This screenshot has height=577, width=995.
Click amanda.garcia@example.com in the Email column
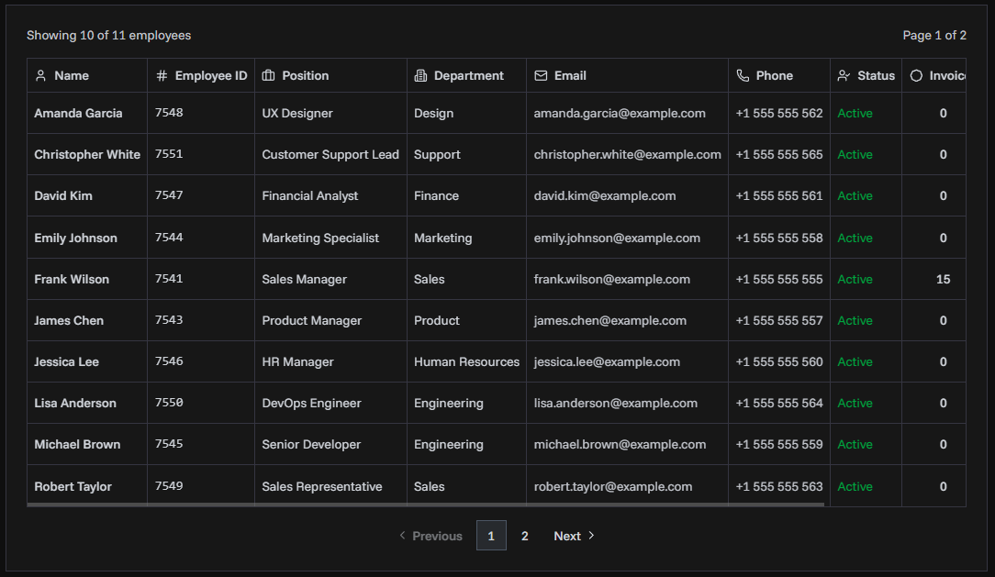[617, 113]
